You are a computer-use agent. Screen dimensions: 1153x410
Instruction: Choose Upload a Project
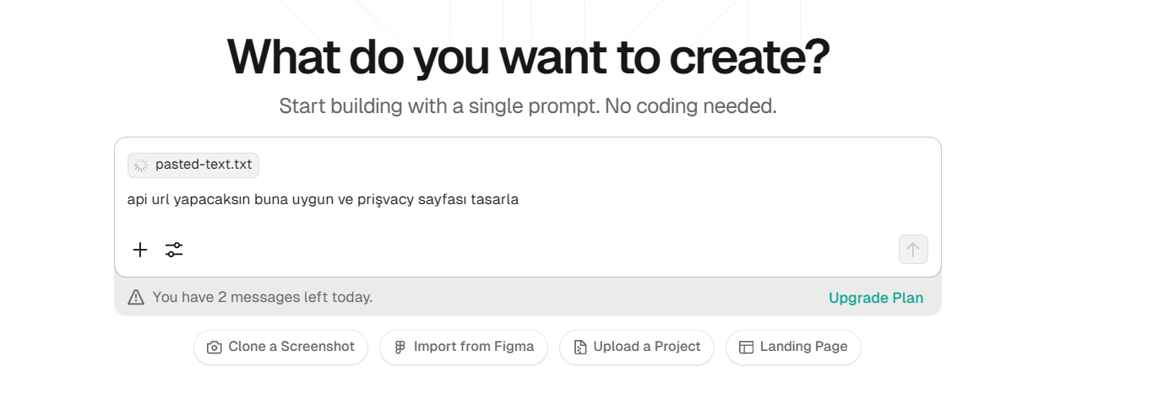pyautogui.click(x=637, y=348)
